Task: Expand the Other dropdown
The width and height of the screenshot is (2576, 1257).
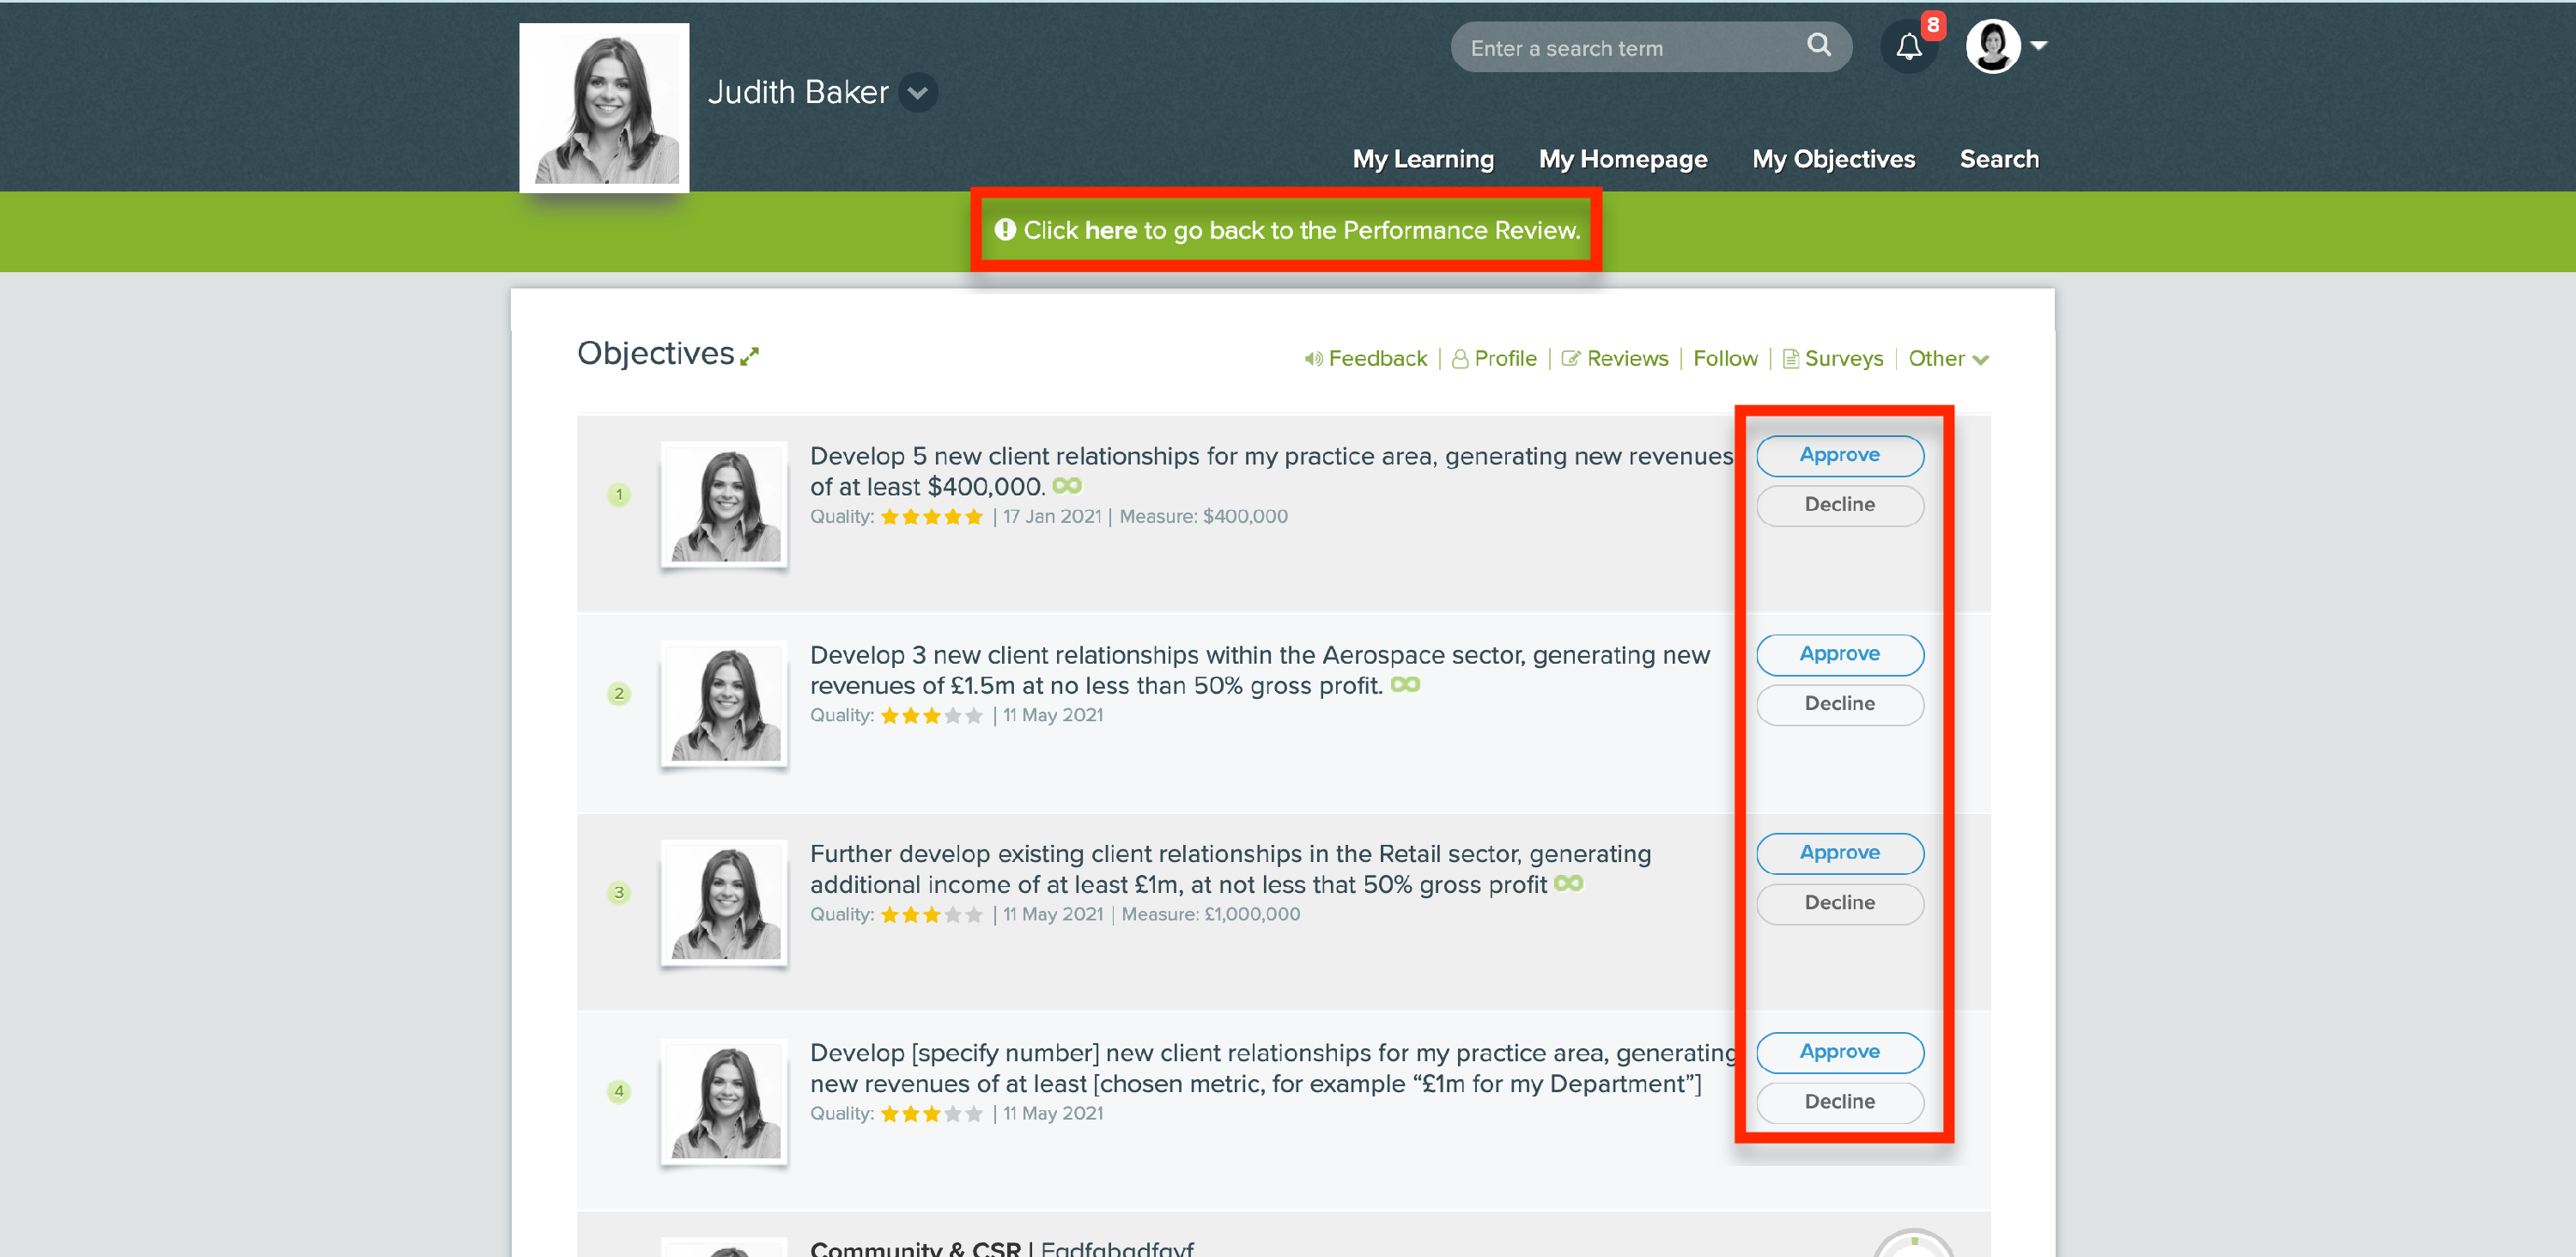Action: click(1948, 359)
